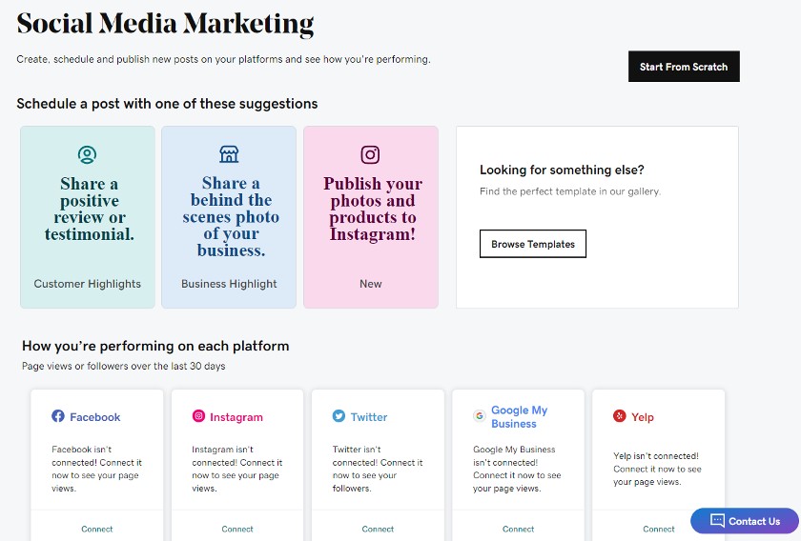Connect Google My Business
The width and height of the screenshot is (801, 541).
coord(519,530)
